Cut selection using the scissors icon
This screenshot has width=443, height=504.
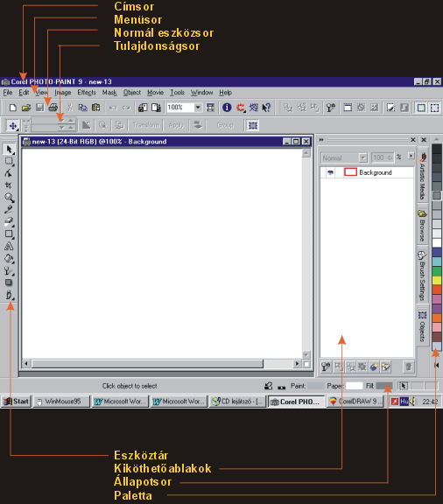pos(69,108)
